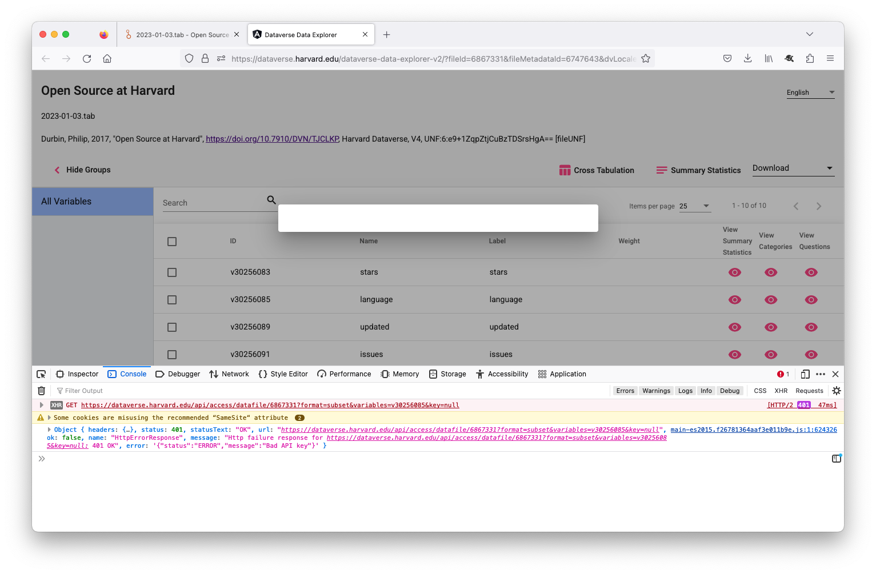876x574 pixels.
Task: Open DevTools settings via gear icon
Action: point(836,391)
